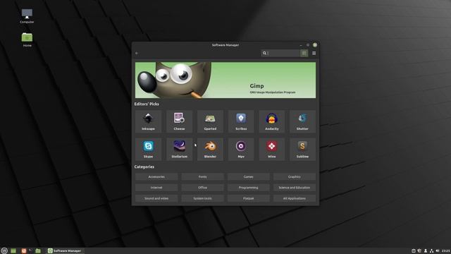Click the leftmost system tray icon
451x254 pixels.
click(x=414, y=251)
